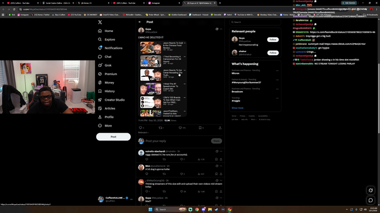Click the blue Post button in sidebar
The width and height of the screenshot is (380, 213).
pyautogui.click(x=113, y=137)
